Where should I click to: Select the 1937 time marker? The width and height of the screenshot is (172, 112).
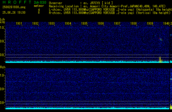click(117, 23)
